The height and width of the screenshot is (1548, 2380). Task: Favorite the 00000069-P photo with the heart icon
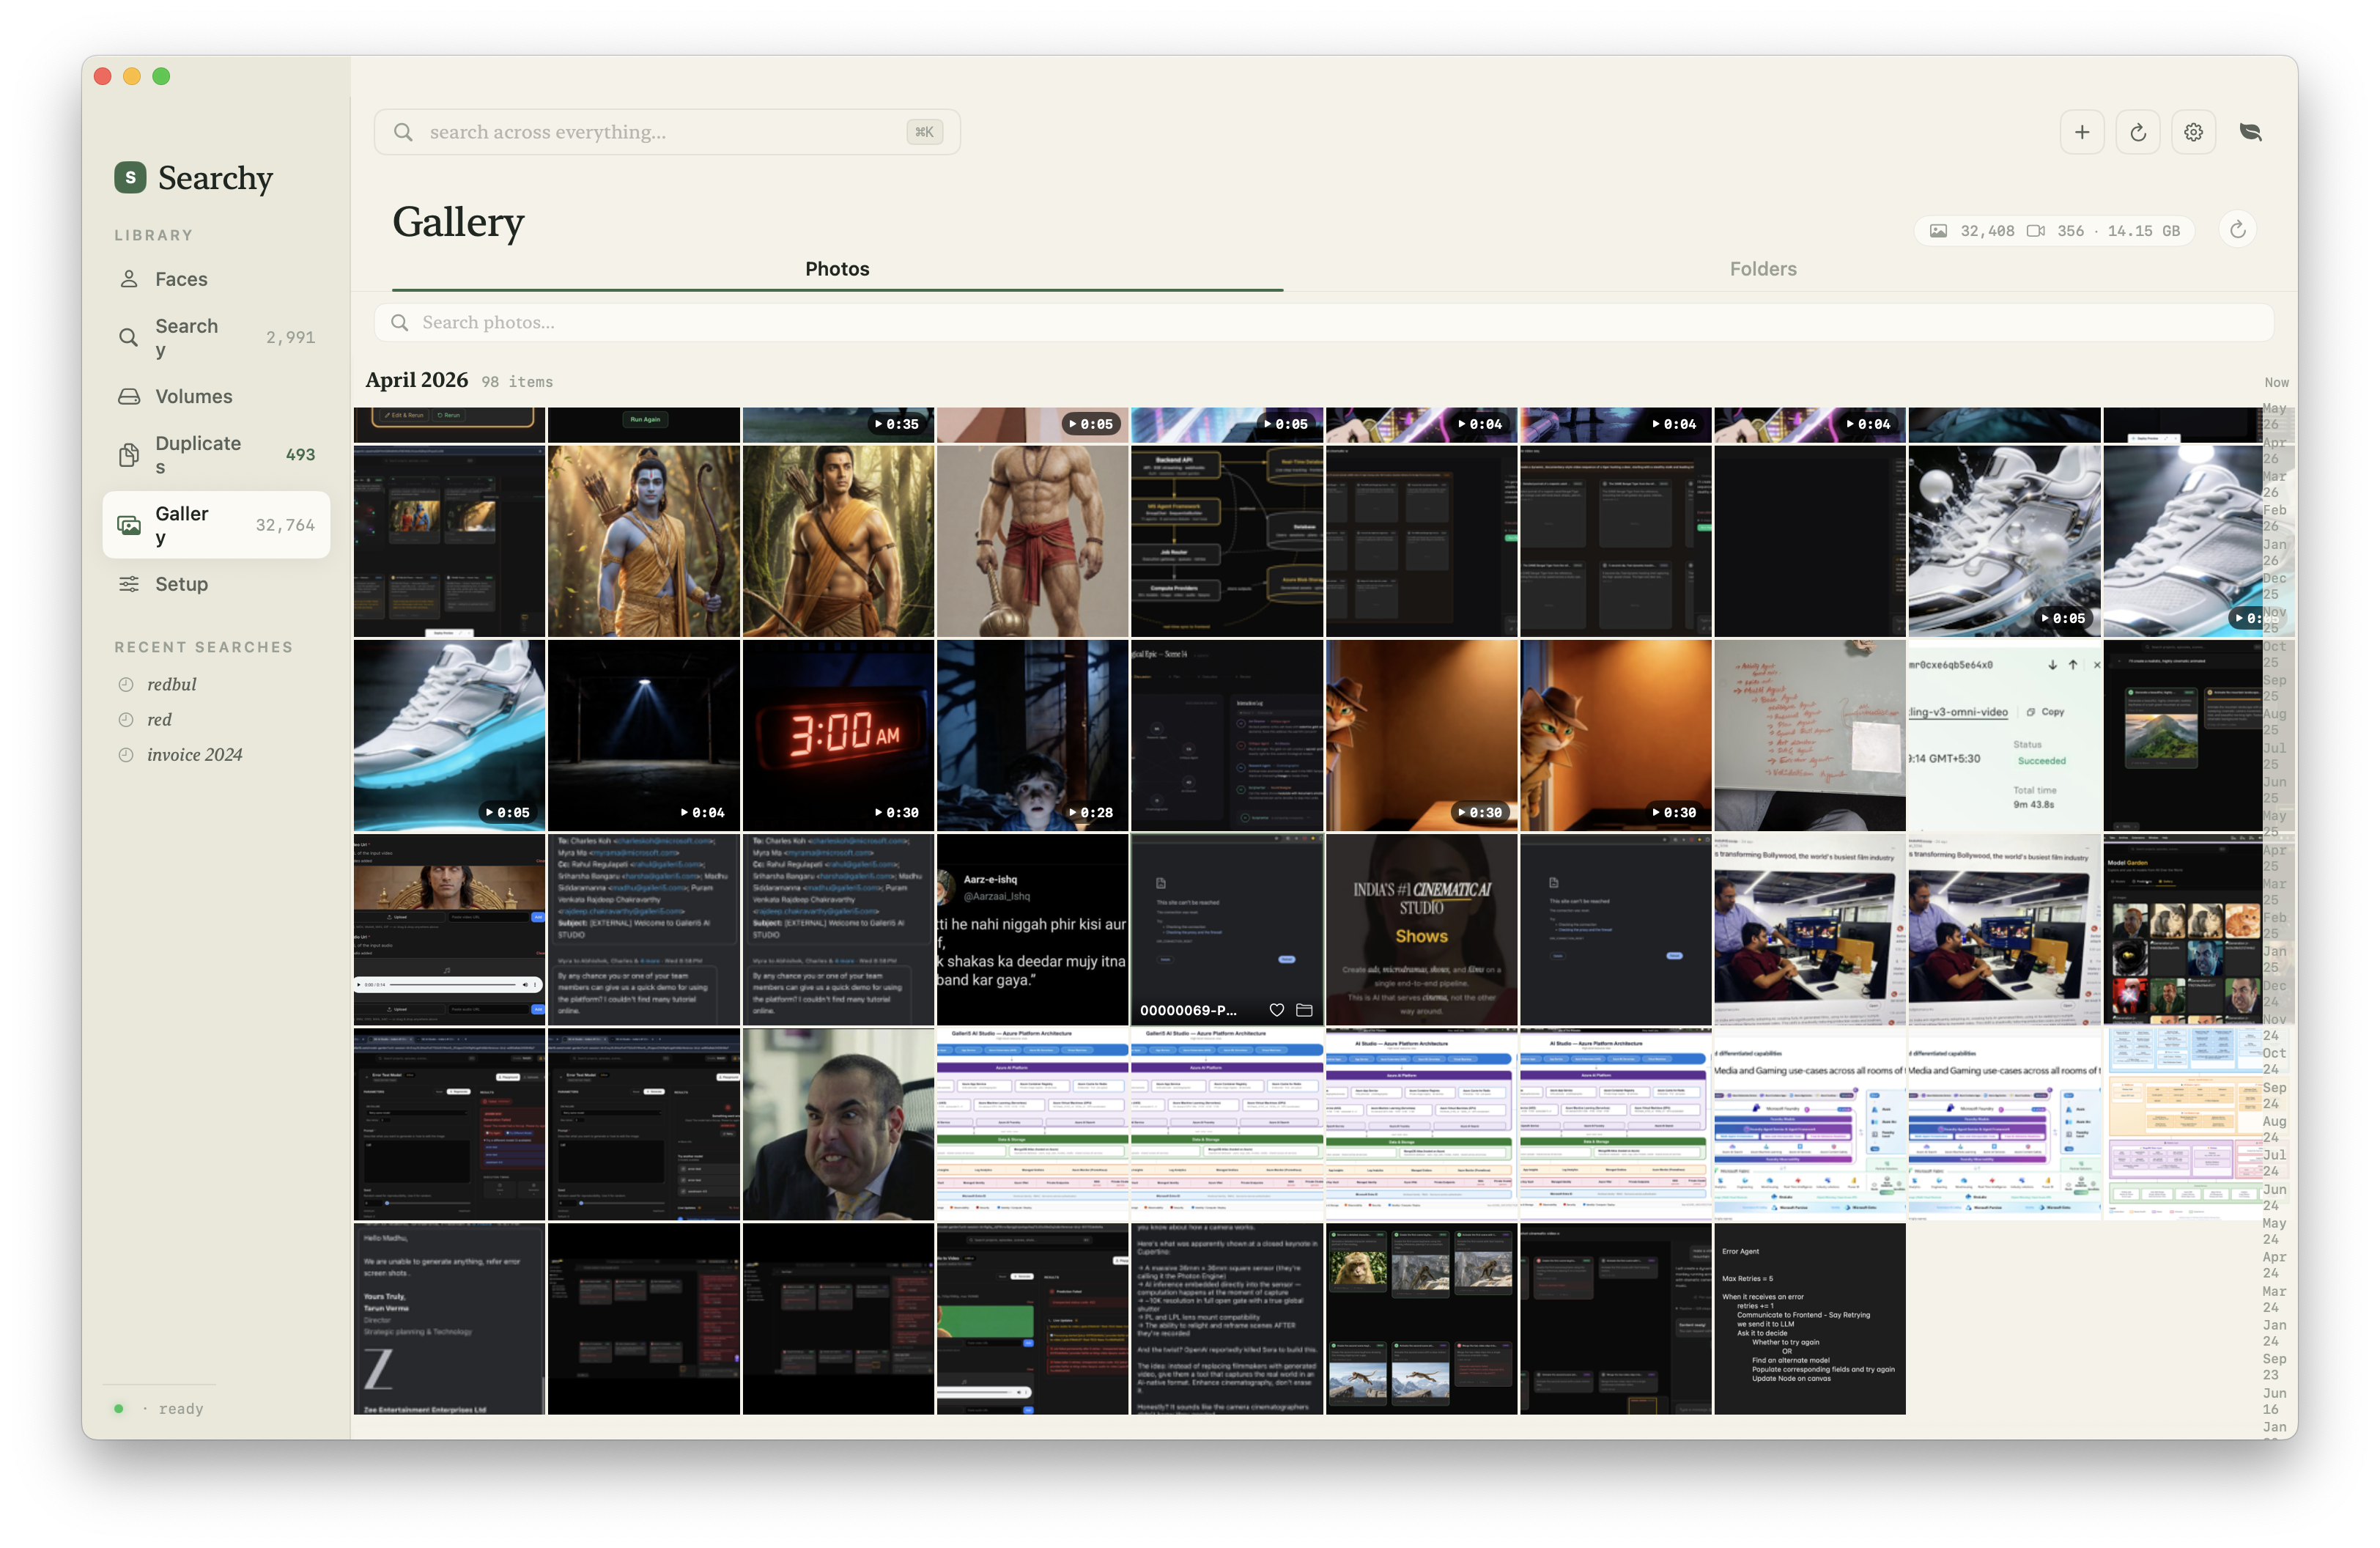pyautogui.click(x=1277, y=1010)
